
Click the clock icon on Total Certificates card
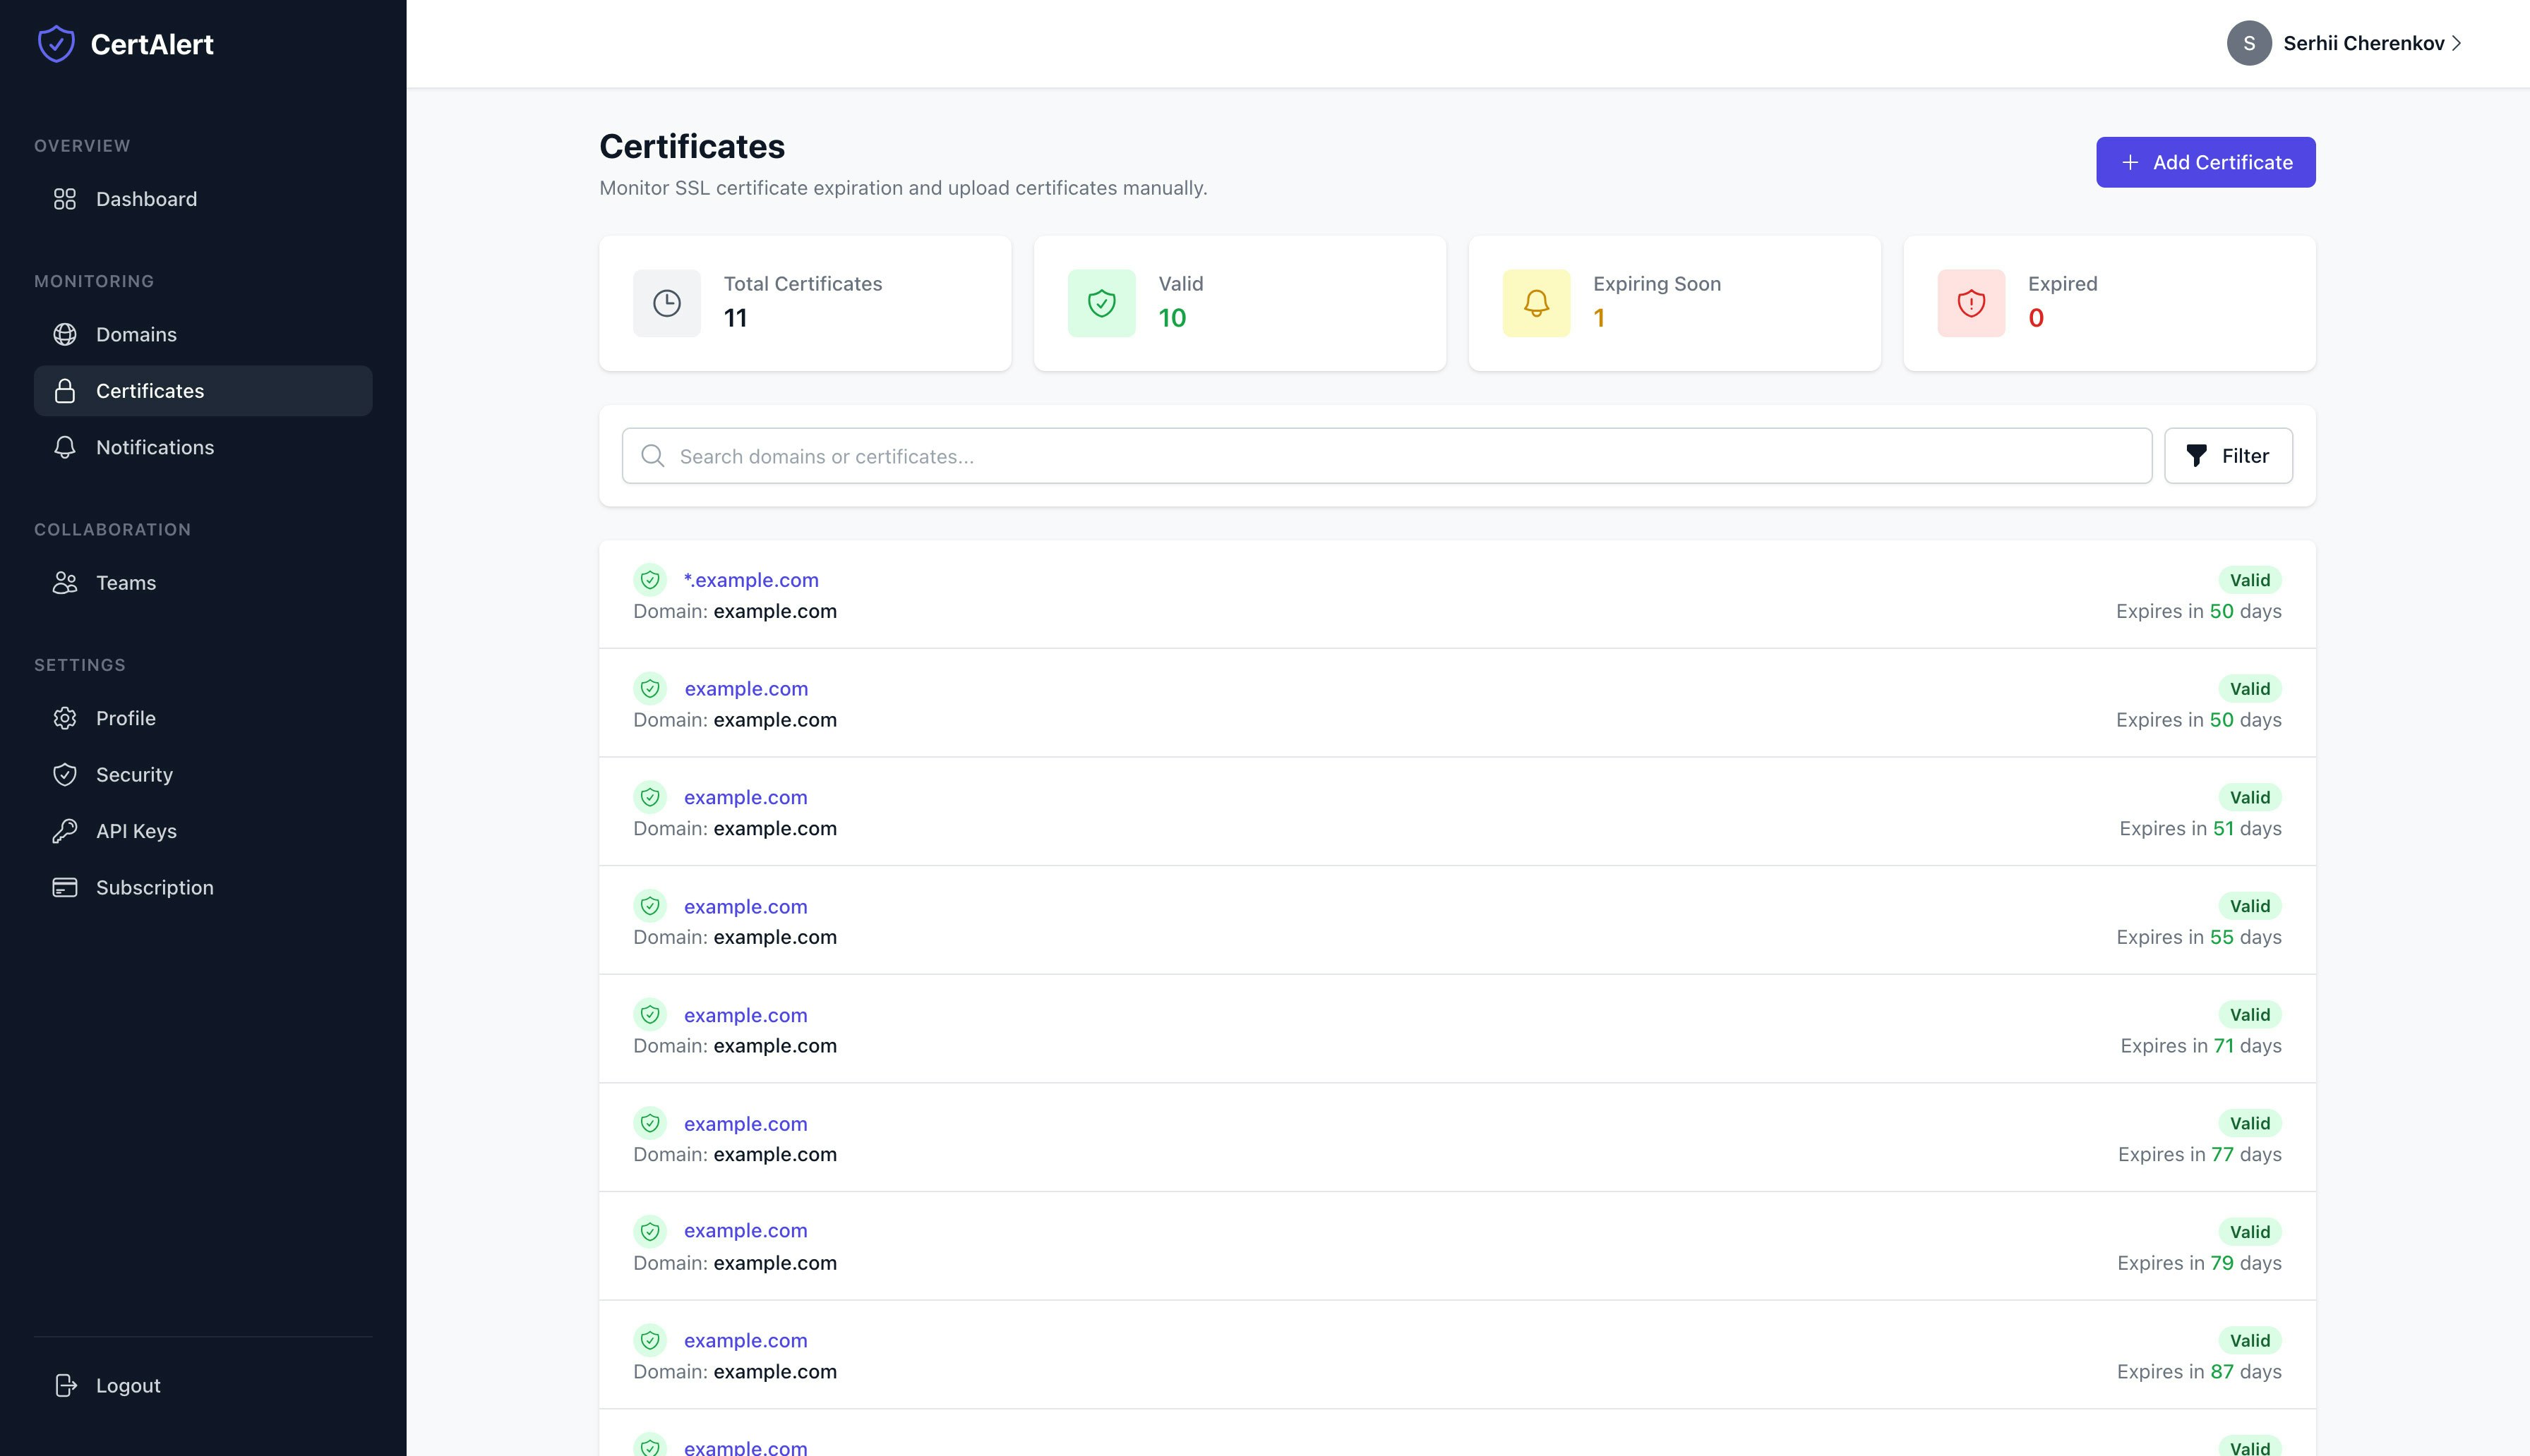click(x=667, y=303)
